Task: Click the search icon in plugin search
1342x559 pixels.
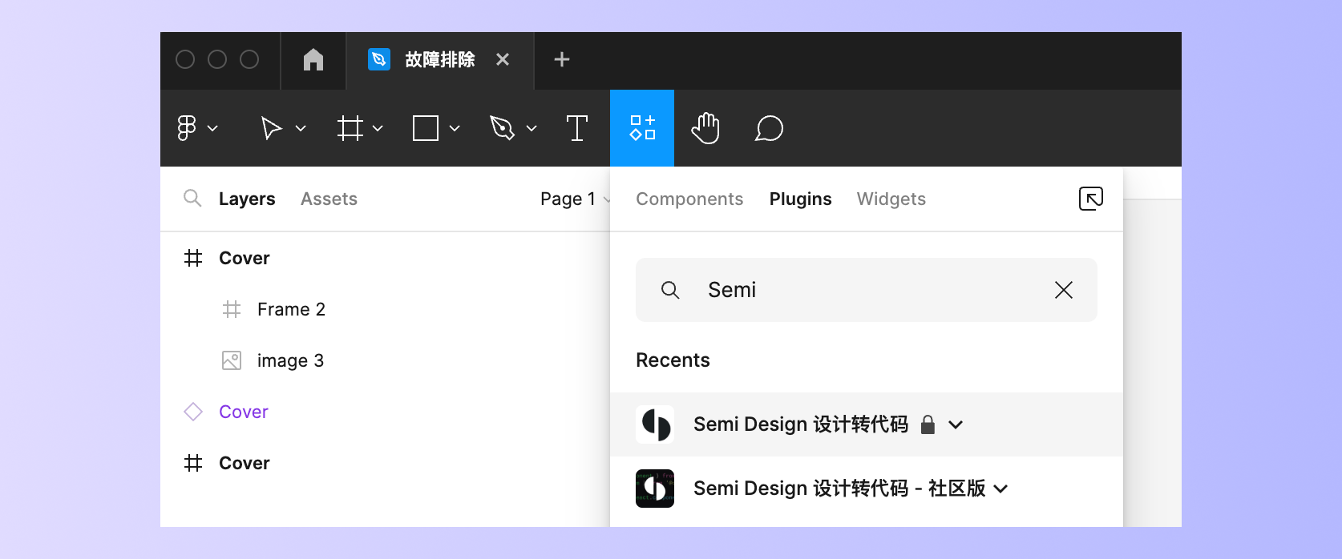Action: pos(670,290)
